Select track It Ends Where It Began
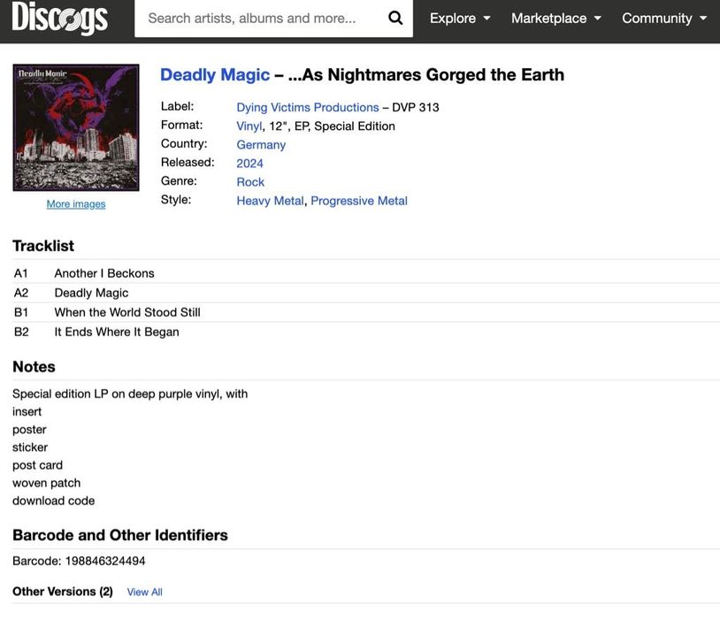 (117, 332)
